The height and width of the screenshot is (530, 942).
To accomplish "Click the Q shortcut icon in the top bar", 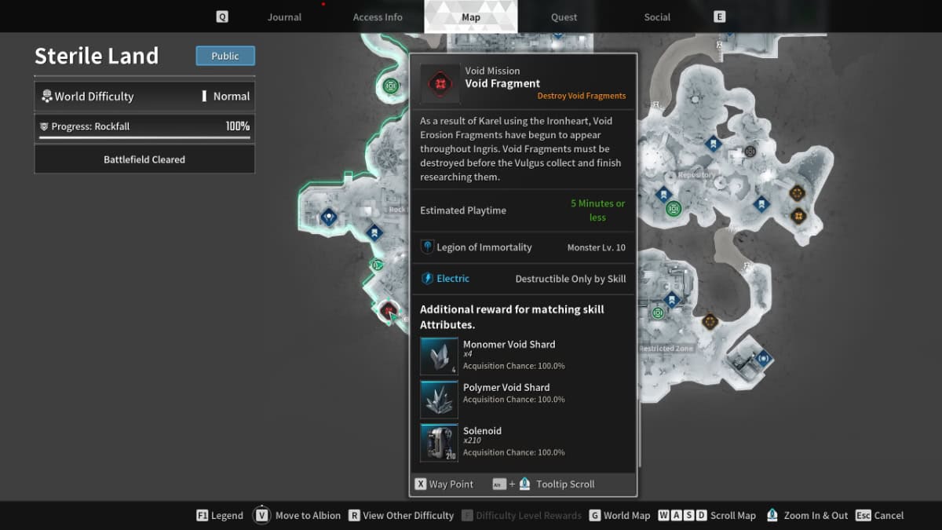I will click(x=222, y=16).
